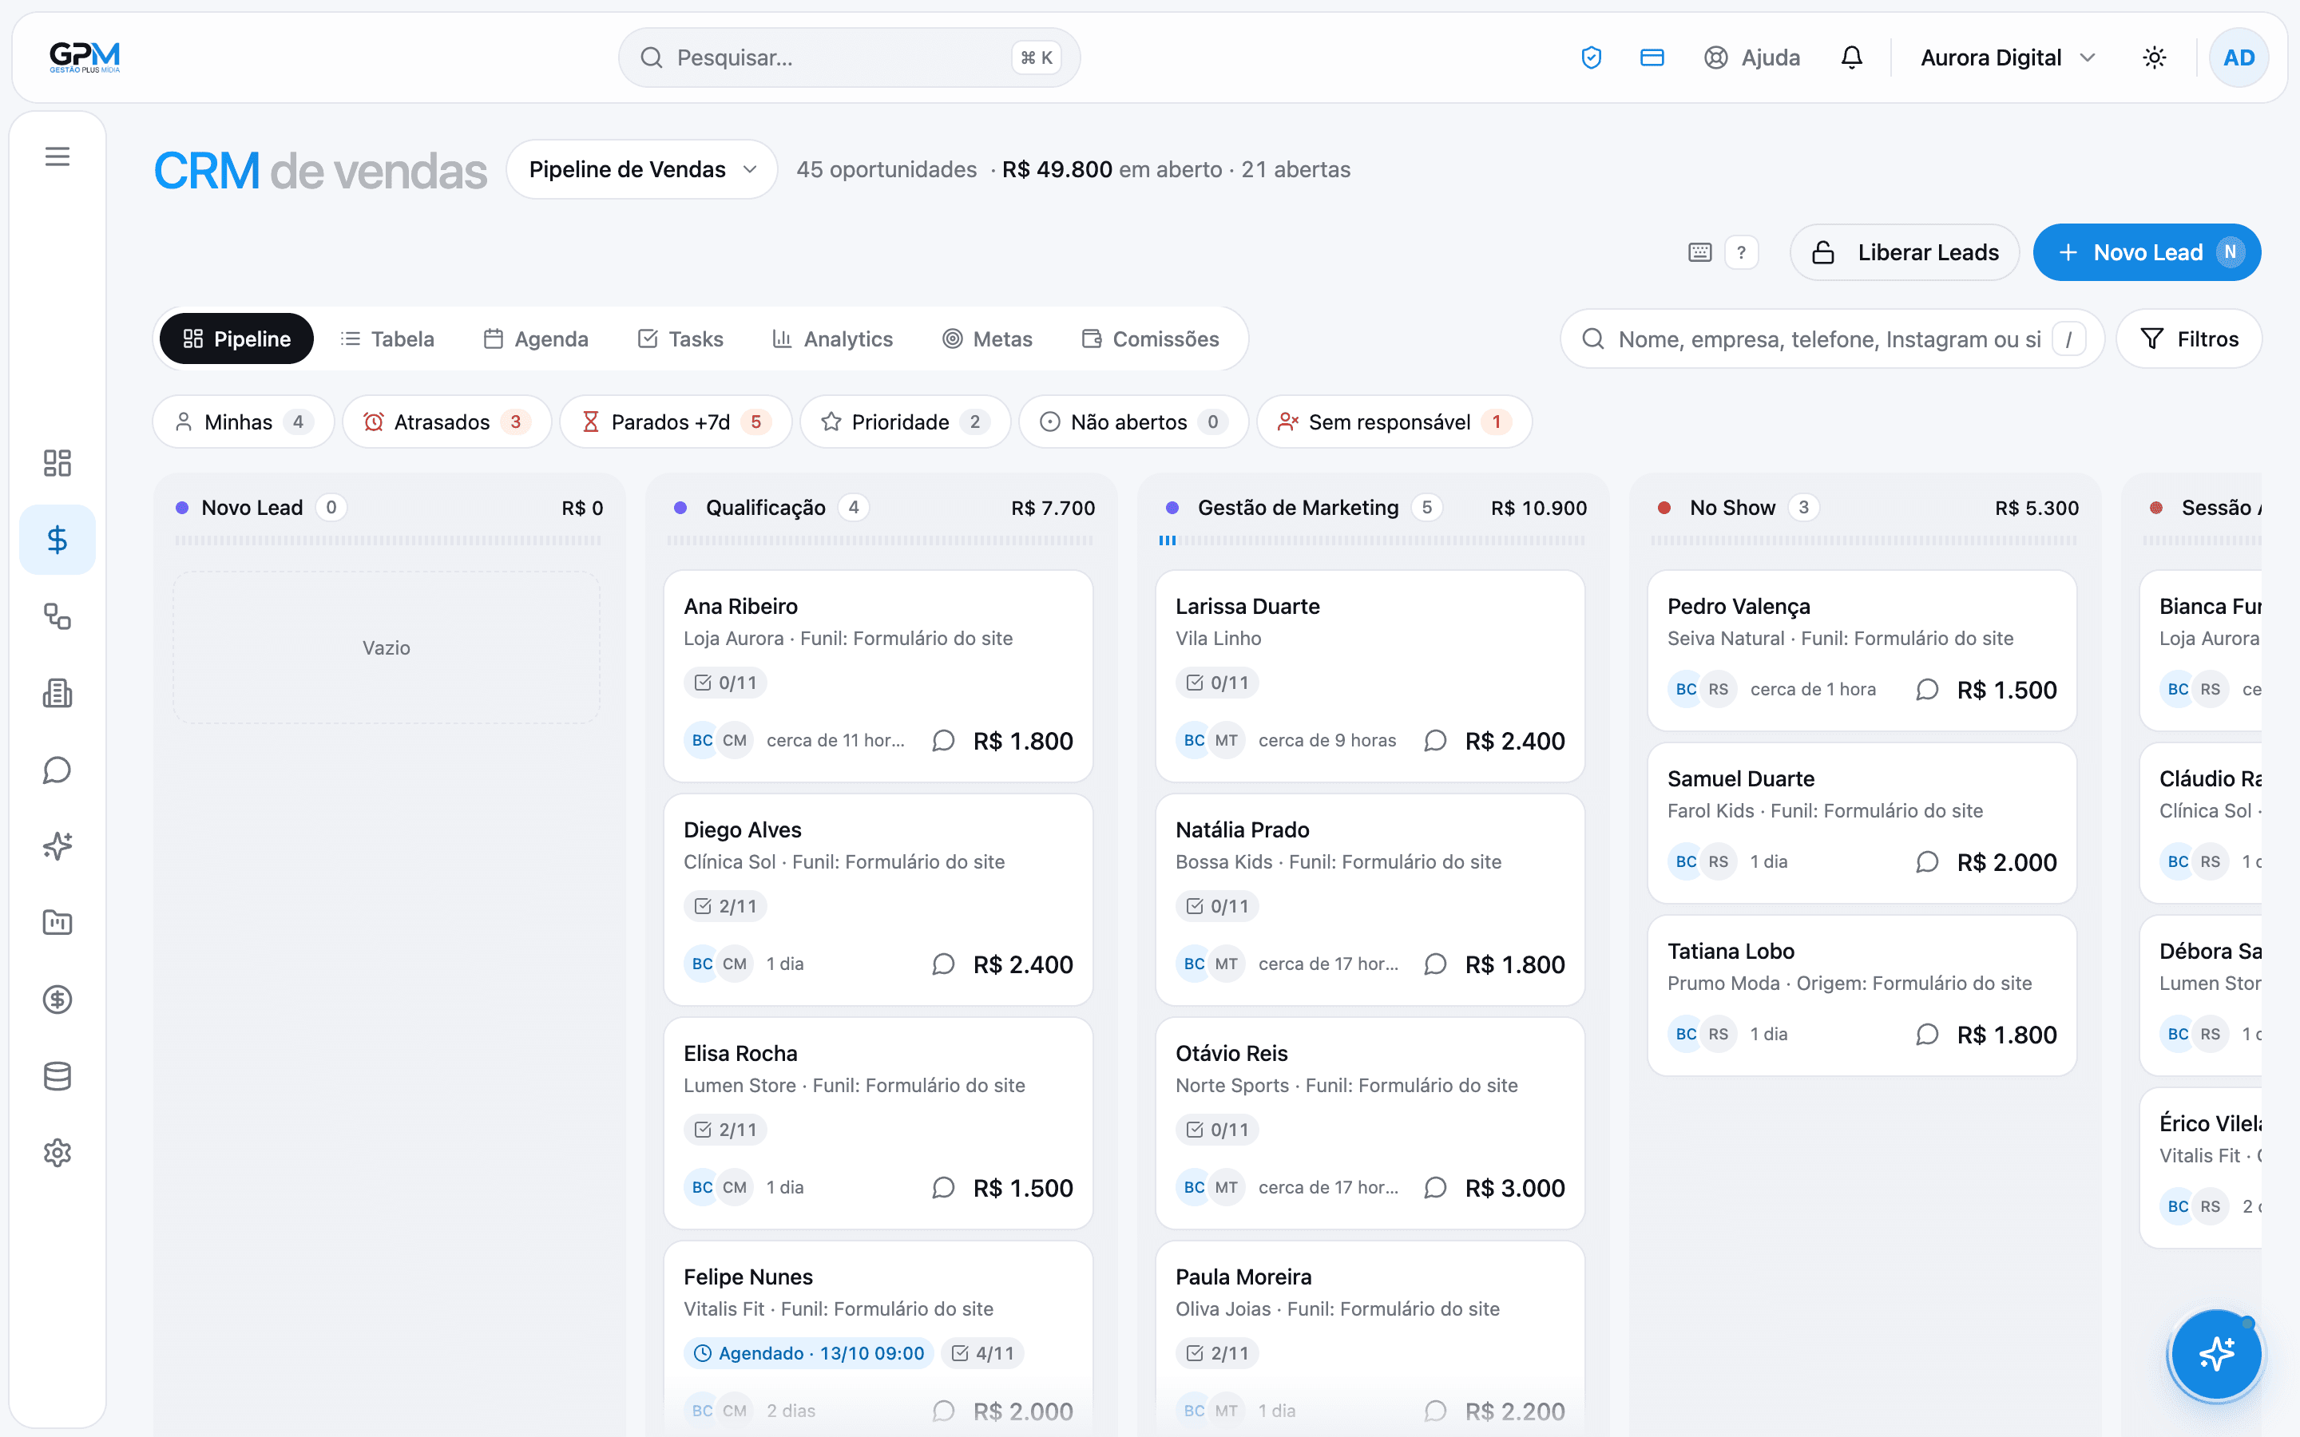
Task: Open the Filtros panel
Action: pos(2189,339)
